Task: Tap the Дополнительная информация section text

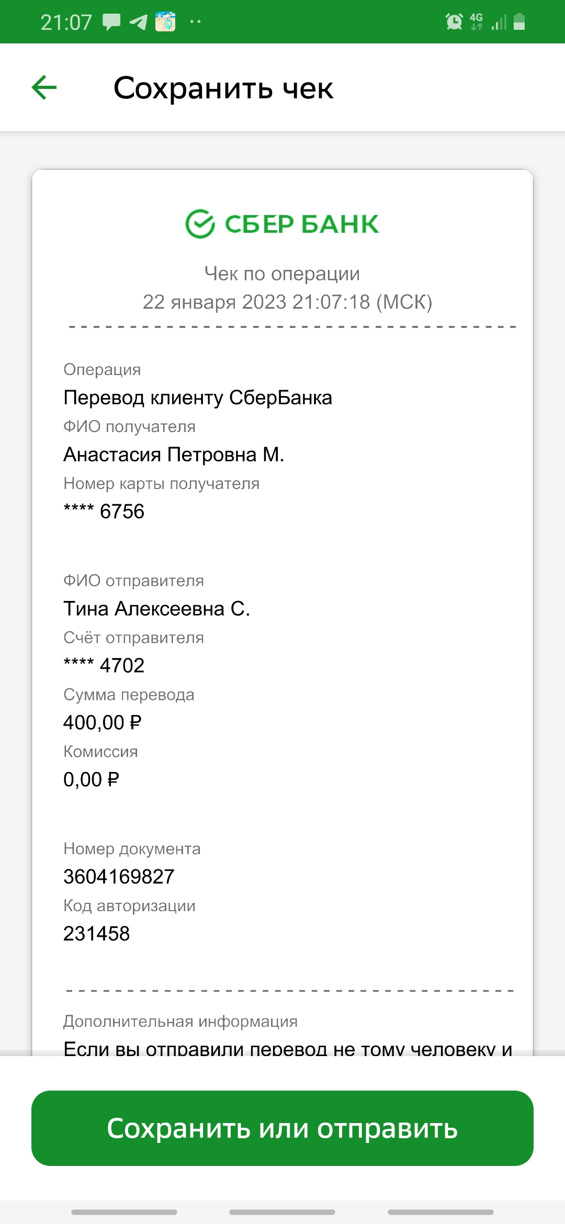Action: 180,1021
